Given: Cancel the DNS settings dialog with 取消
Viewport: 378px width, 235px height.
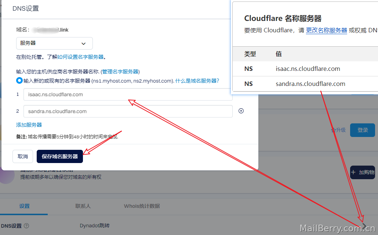Looking at the screenshot, I should (x=23, y=156).
